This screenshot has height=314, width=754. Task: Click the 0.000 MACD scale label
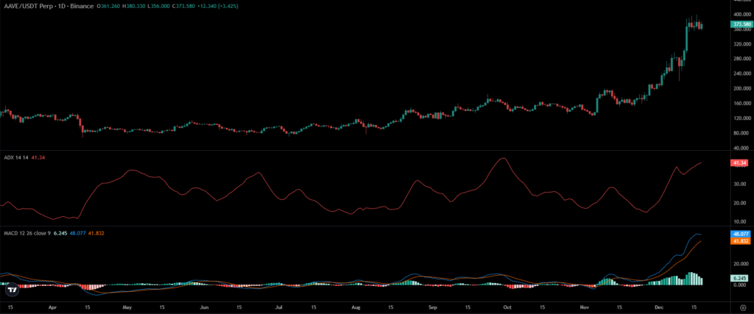pyautogui.click(x=741, y=285)
